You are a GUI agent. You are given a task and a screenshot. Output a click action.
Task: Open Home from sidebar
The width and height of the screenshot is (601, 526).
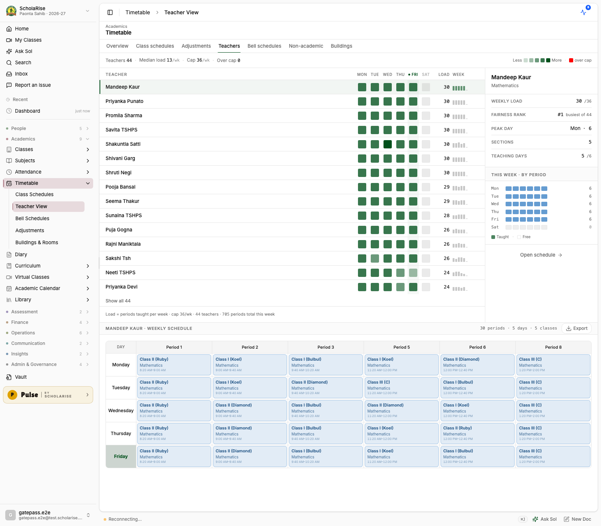point(48,29)
